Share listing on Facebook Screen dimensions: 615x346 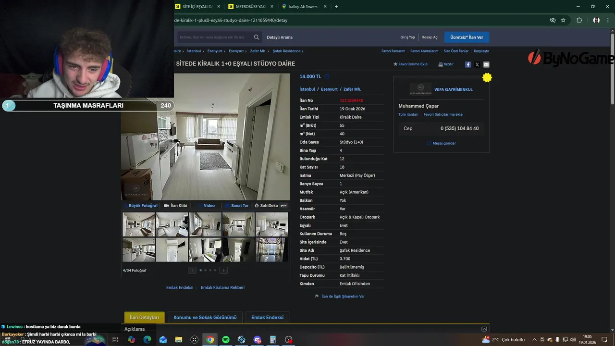tap(468, 64)
